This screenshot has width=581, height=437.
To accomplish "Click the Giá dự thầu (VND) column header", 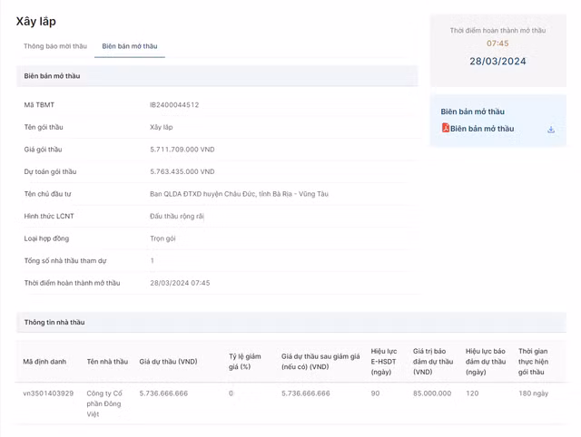I will tap(168, 362).
